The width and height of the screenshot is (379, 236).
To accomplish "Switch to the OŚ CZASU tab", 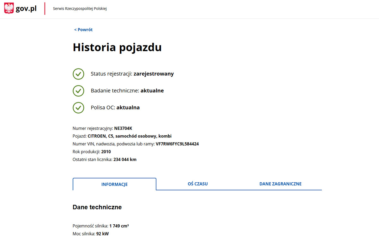I will point(198,184).
